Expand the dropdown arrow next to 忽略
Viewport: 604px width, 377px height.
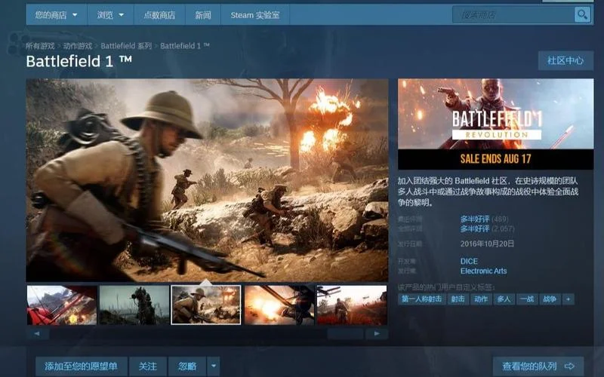pyautogui.click(x=214, y=366)
